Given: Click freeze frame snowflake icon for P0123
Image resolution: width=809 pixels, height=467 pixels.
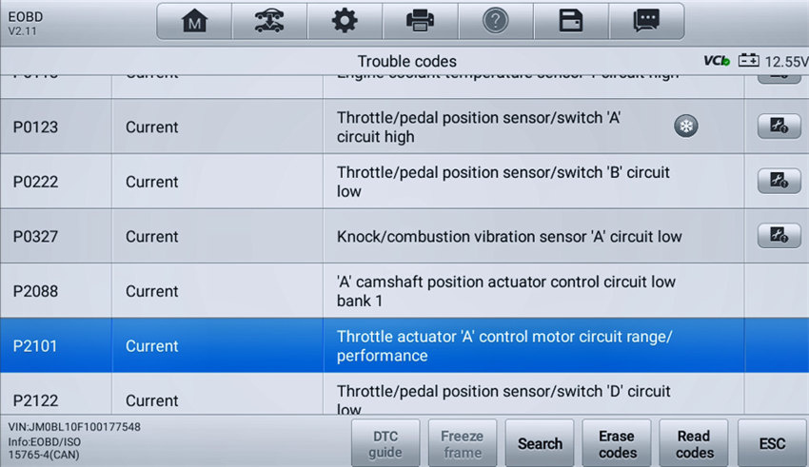Looking at the screenshot, I should click(685, 126).
